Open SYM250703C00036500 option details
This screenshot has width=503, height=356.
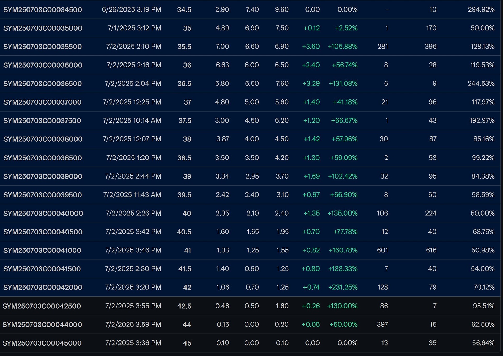tap(42, 84)
